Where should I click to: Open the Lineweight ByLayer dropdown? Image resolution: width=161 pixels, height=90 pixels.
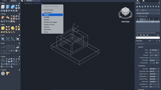154,60
